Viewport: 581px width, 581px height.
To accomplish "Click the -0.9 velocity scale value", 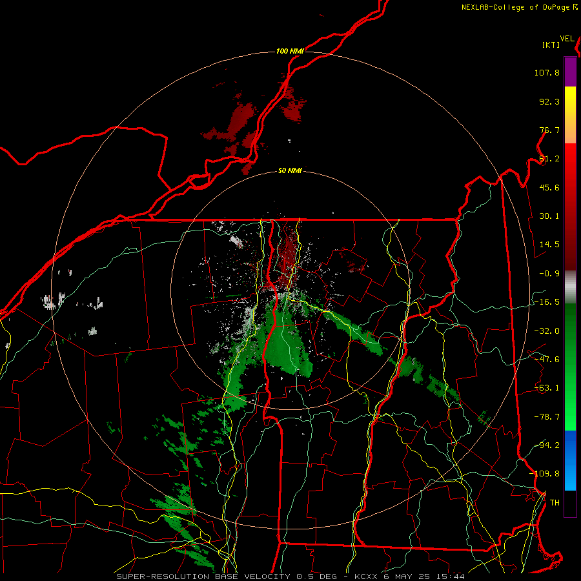I will pyautogui.click(x=549, y=274).
